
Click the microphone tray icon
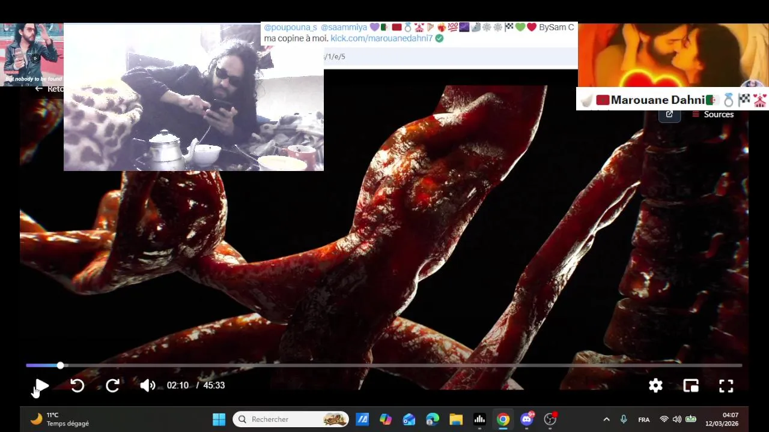pyautogui.click(x=624, y=419)
